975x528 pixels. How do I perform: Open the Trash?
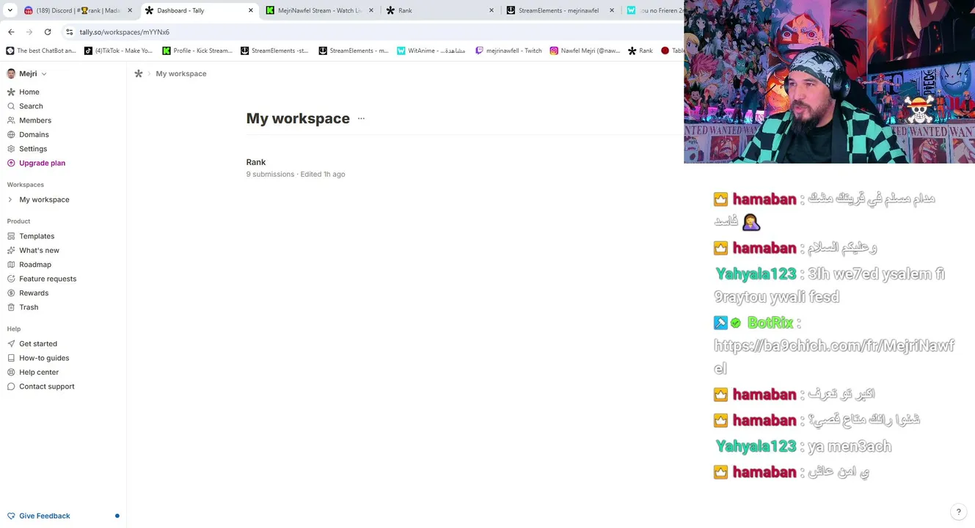[29, 307]
